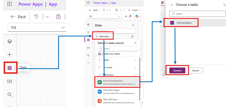The height and width of the screenshot is (107, 226).
Task: Click the Connect button
Action: (x=177, y=70)
